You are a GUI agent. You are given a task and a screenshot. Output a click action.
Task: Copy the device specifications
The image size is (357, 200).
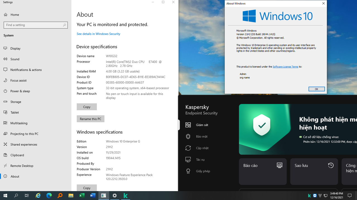[87, 107]
